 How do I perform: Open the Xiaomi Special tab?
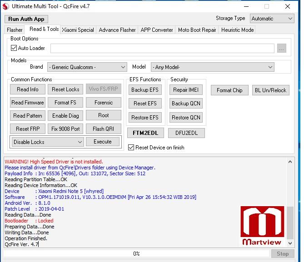(x=78, y=30)
